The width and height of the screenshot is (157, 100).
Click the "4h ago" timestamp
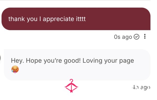point(141,87)
